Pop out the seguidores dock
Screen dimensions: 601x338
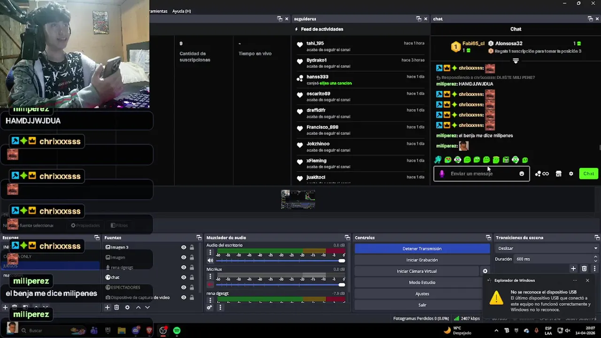tap(418, 19)
